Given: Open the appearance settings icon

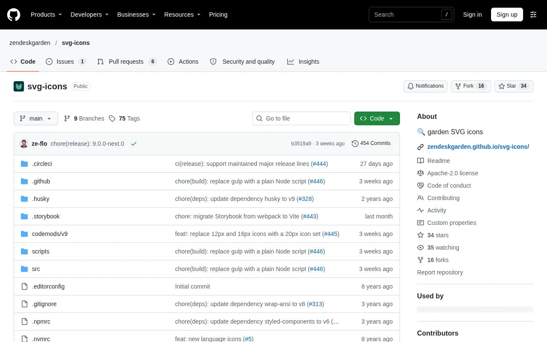Looking at the screenshot, I should [x=533, y=15].
